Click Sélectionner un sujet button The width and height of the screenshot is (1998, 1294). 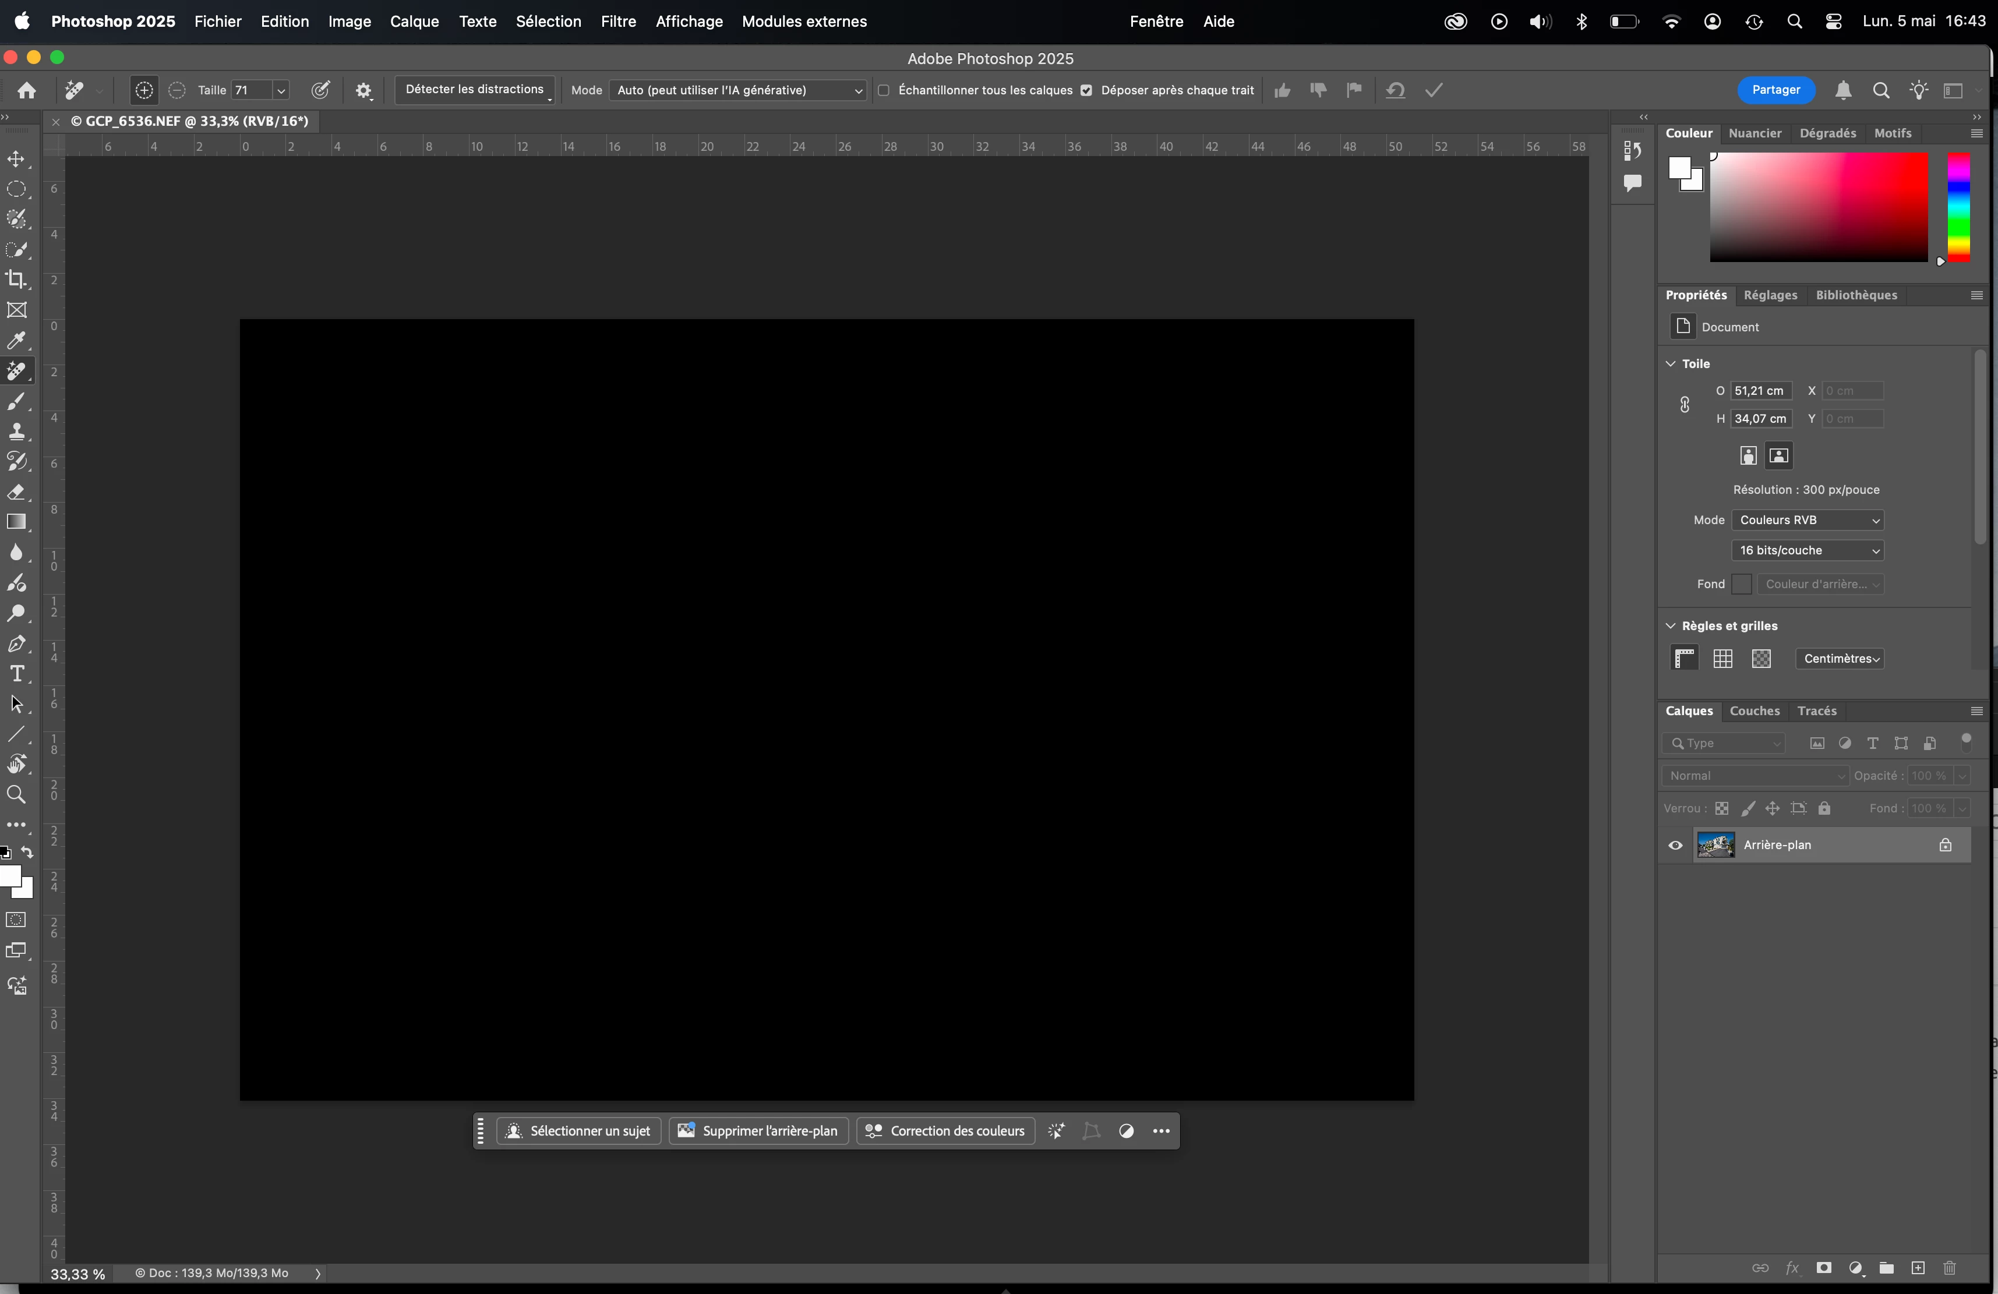pos(579,1131)
